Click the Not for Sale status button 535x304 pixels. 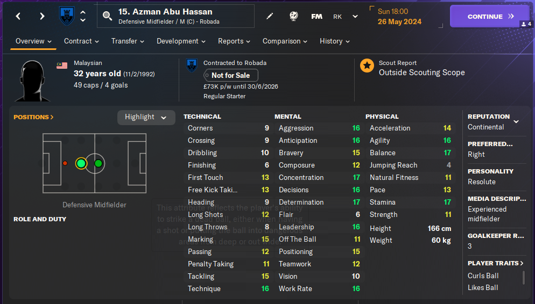(x=230, y=76)
